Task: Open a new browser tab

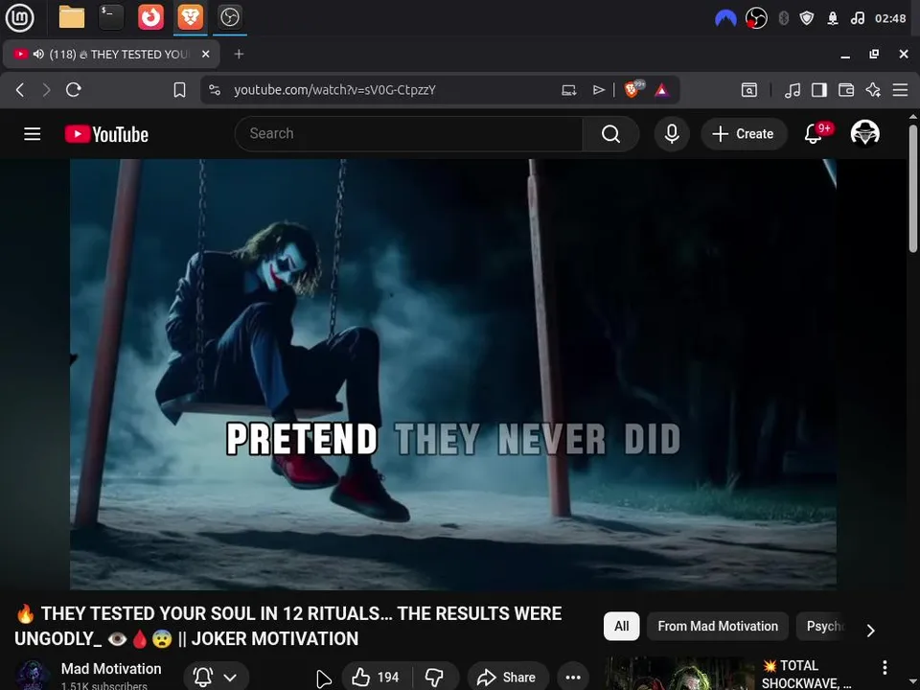Action: point(239,54)
